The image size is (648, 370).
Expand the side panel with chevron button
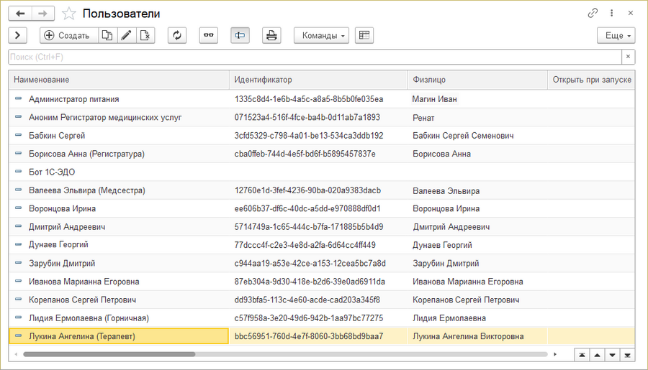[18, 35]
